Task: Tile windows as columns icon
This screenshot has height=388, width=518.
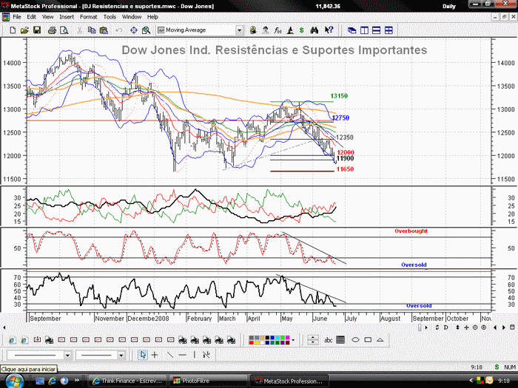Action: click(x=364, y=30)
